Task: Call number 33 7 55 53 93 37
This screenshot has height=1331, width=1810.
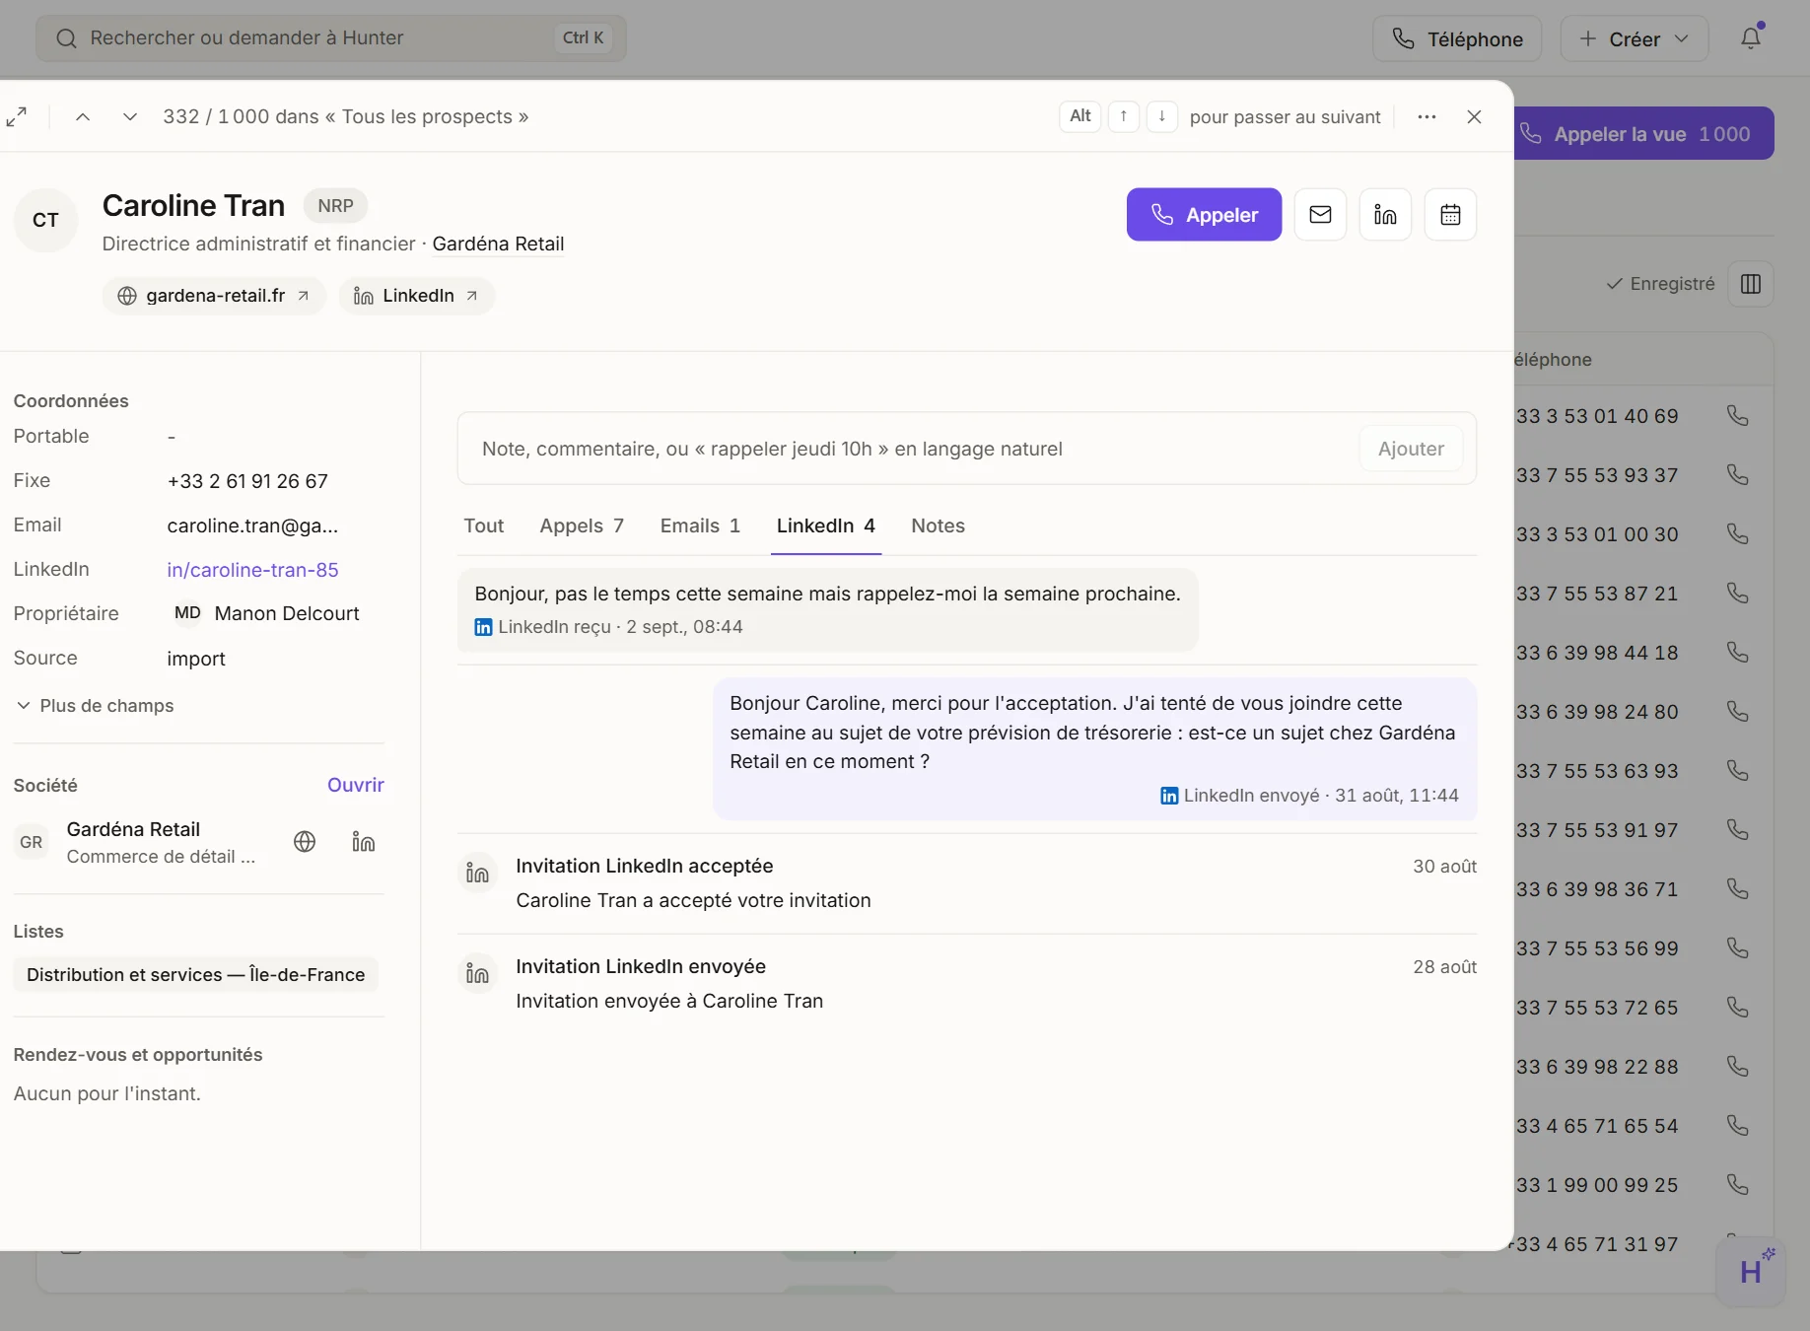Action: point(1738,475)
